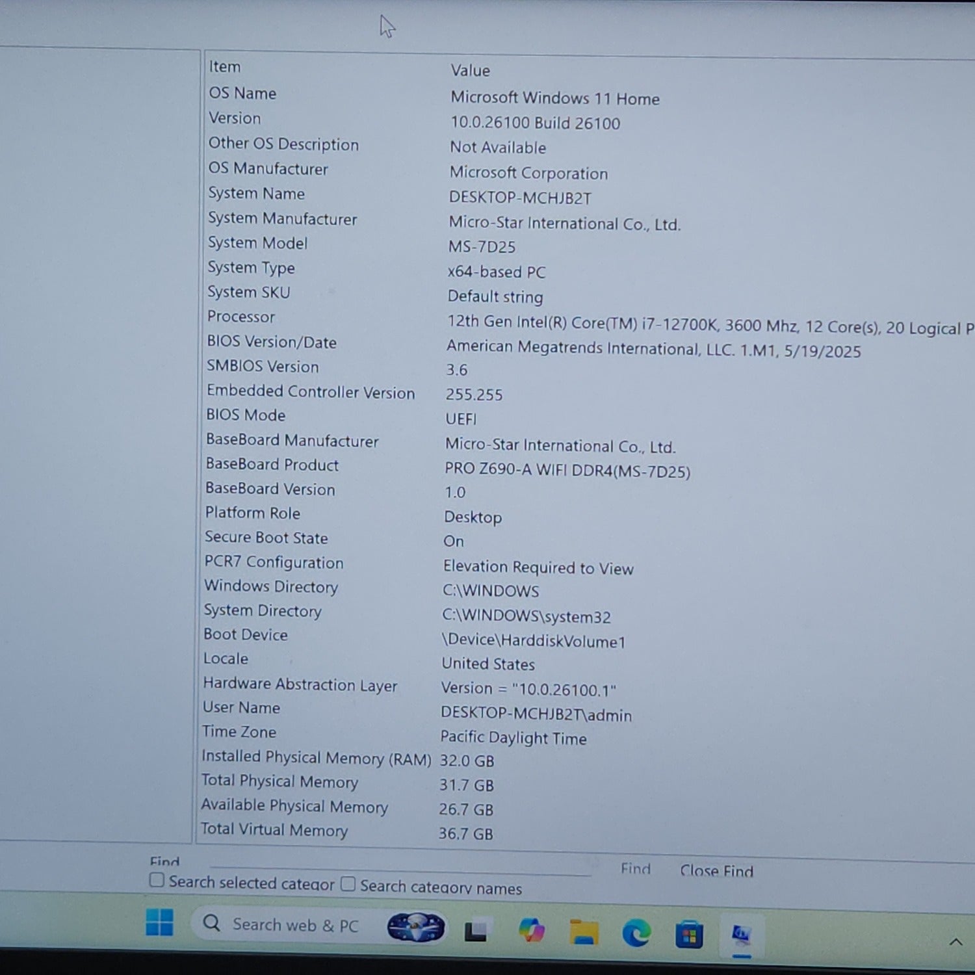Select the Time Zone row
Screen dimensions: 975x975
tap(239, 732)
